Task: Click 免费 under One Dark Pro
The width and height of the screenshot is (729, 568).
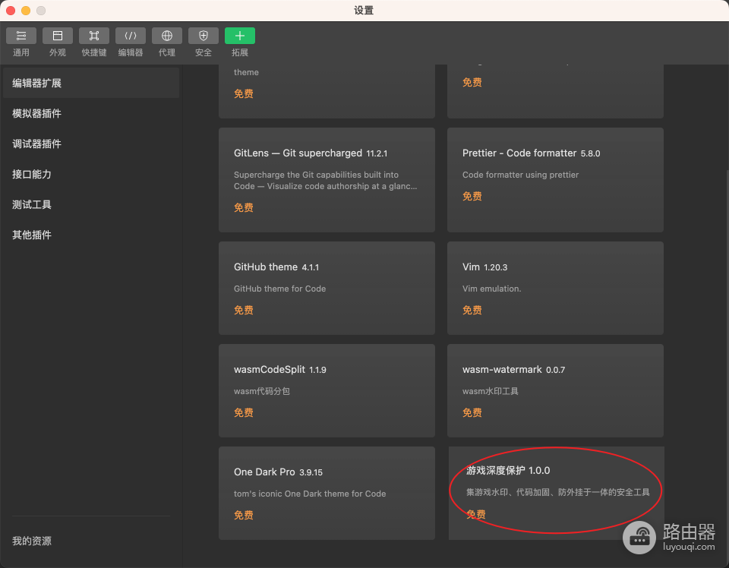Action: [x=244, y=515]
